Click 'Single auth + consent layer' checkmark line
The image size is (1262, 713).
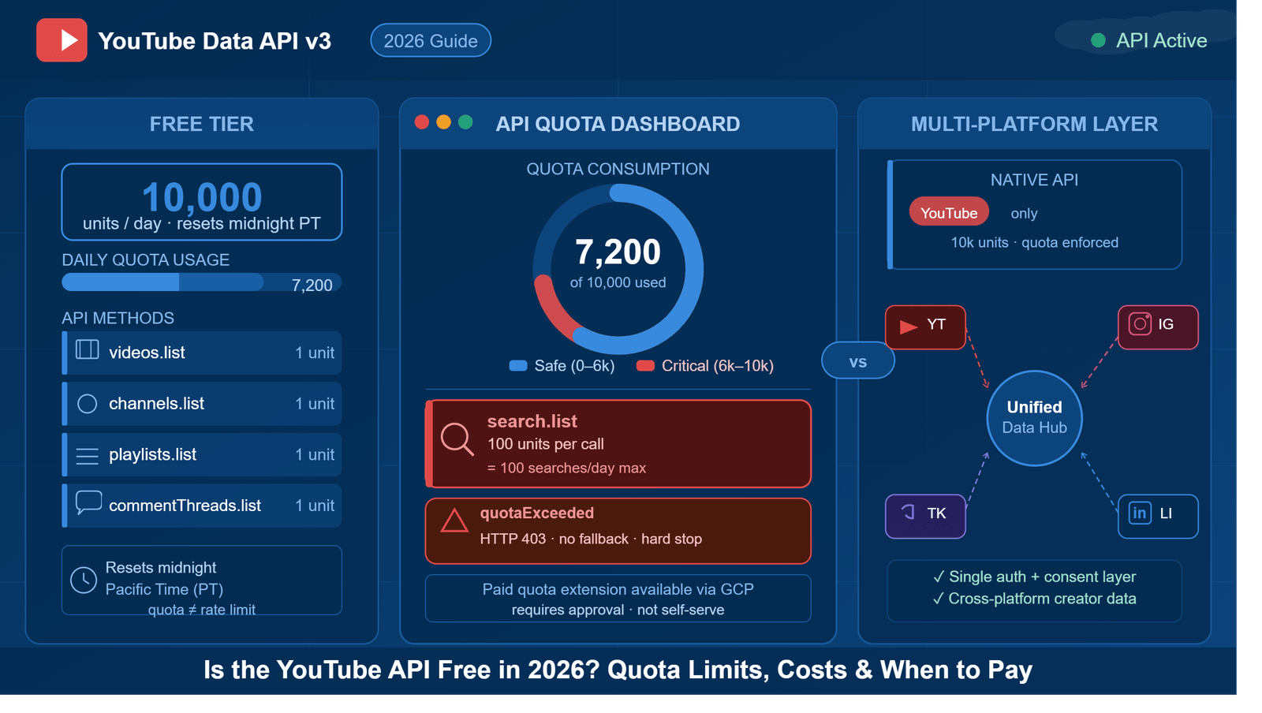1034,577
